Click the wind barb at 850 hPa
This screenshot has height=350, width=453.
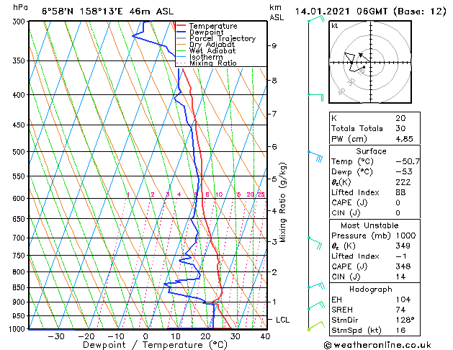pyautogui.click(x=316, y=286)
